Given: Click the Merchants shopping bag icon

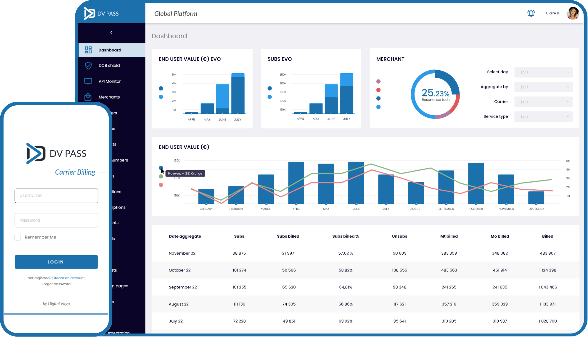Looking at the screenshot, I should [88, 97].
